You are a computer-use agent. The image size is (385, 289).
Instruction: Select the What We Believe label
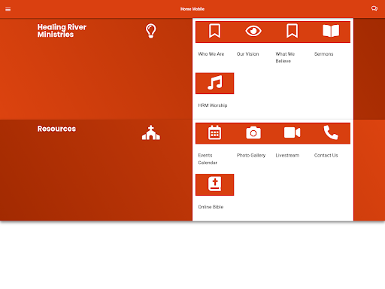point(285,57)
